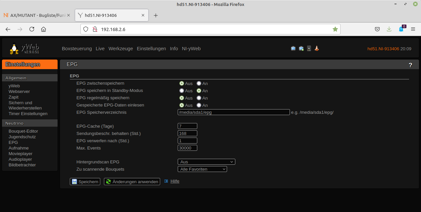Click the Save to Pocket icon
The width and height of the screenshot is (421, 212).
[x=377, y=29]
